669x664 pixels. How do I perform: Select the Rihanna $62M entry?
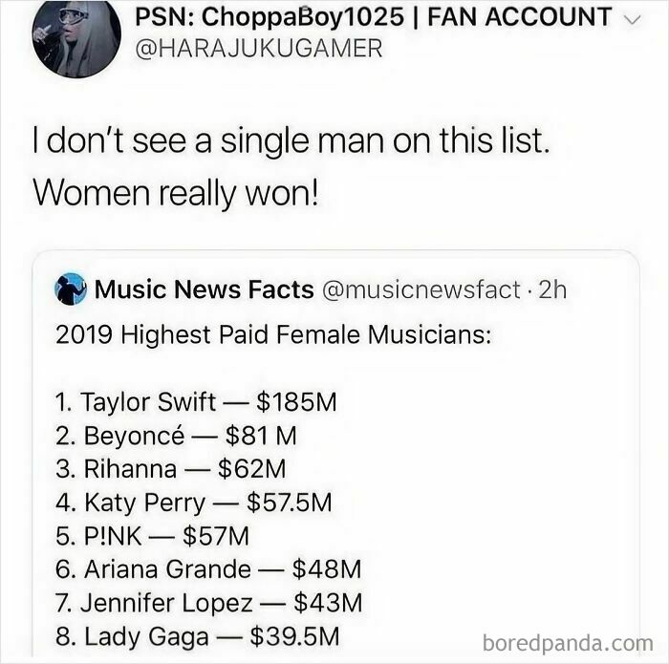[x=171, y=469]
